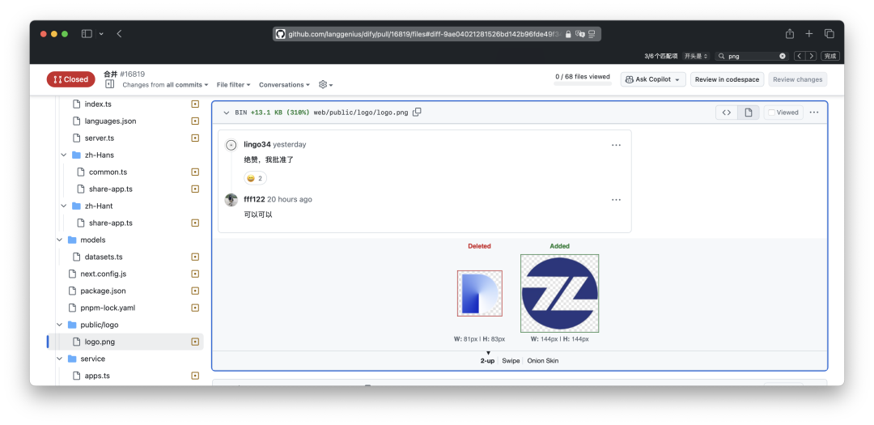Open apps.ts in file tree
Viewport: 874px width, 425px height.
point(97,376)
